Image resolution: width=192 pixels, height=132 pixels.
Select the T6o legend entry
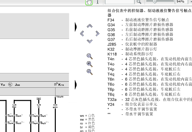point(150,84)
